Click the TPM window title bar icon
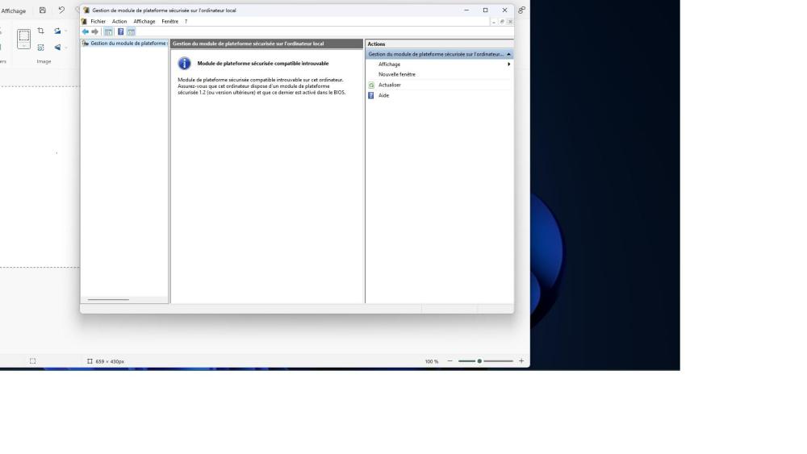807x454 pixels. point(86,10)
